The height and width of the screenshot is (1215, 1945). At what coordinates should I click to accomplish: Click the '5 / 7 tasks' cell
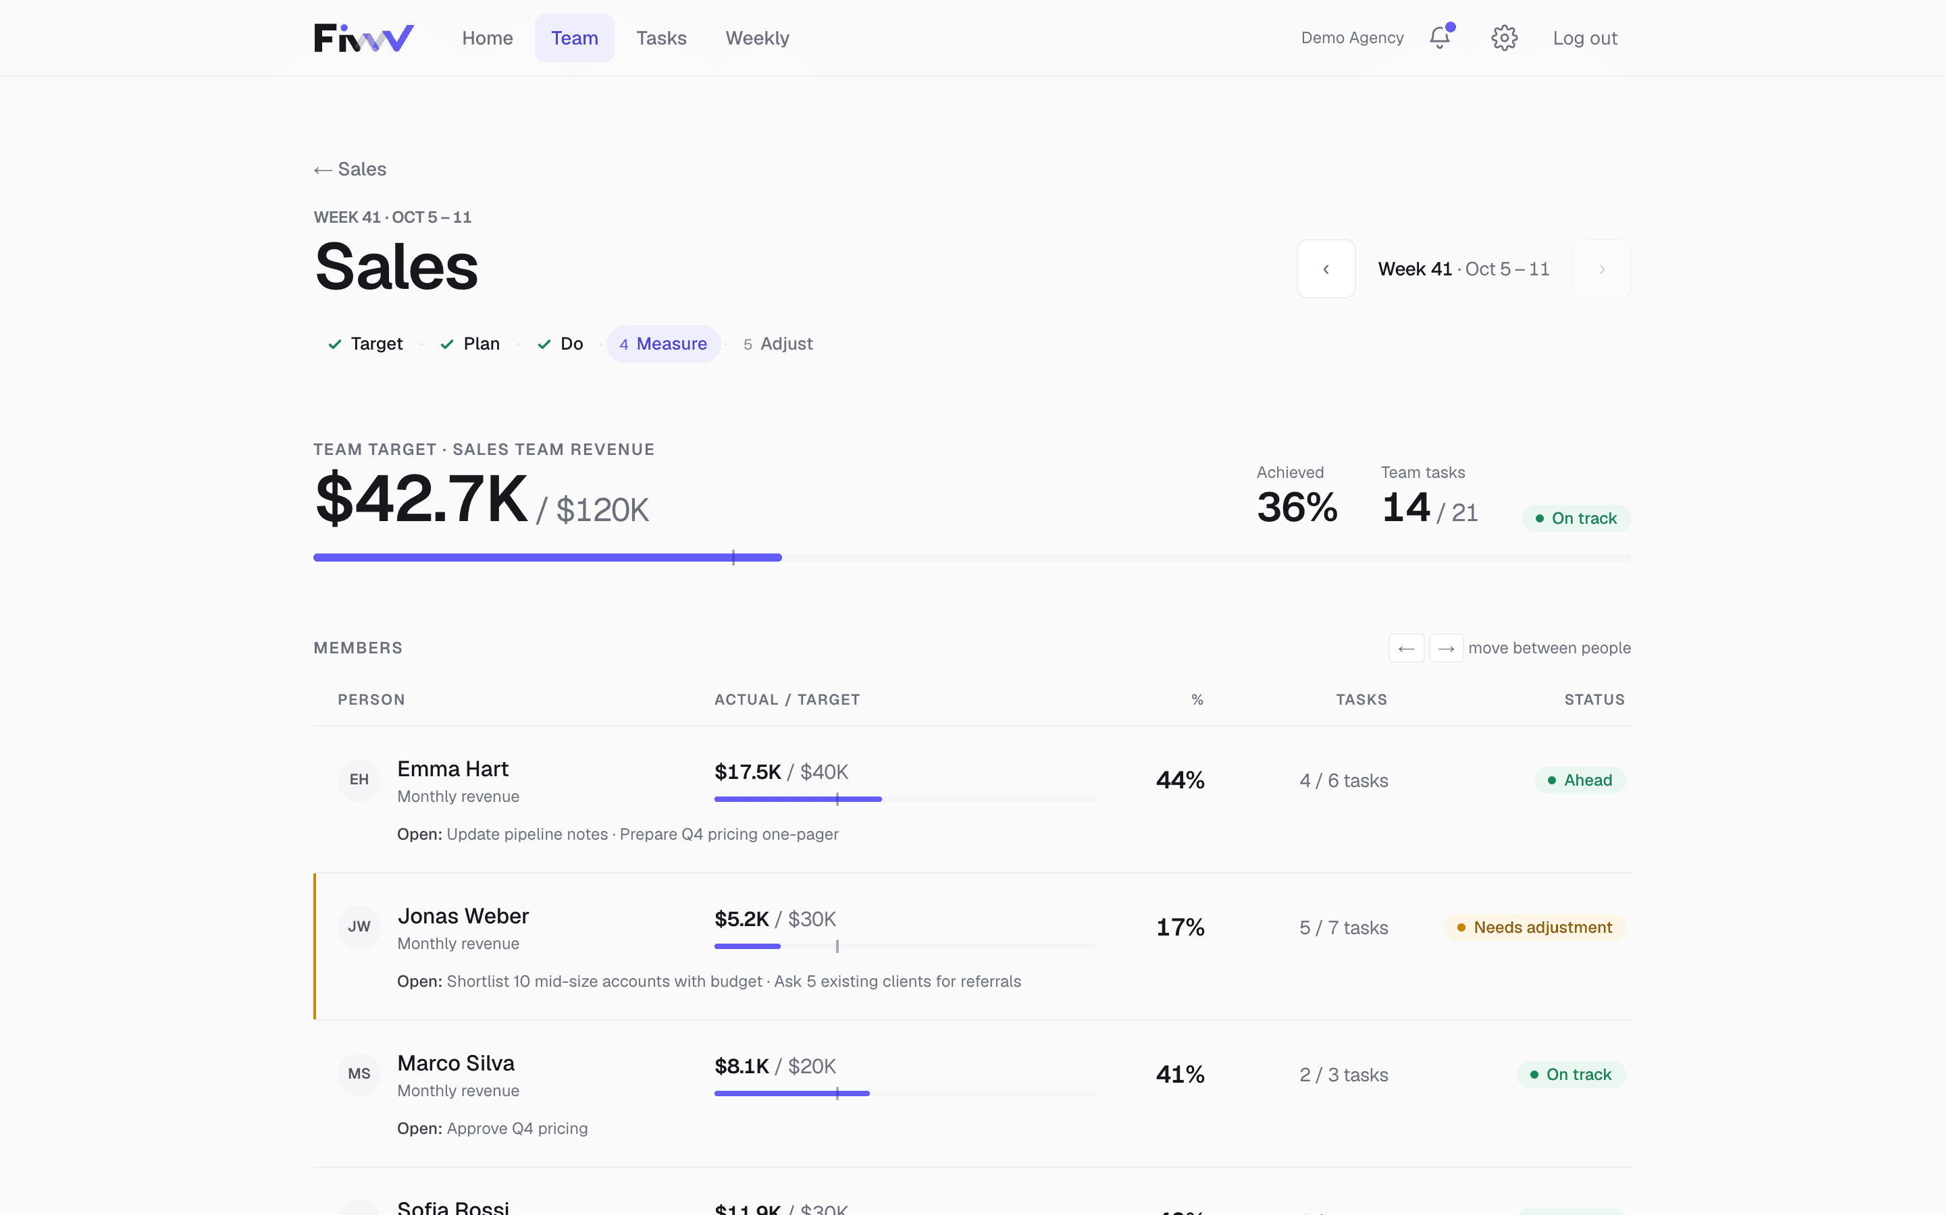point(1344,927)
